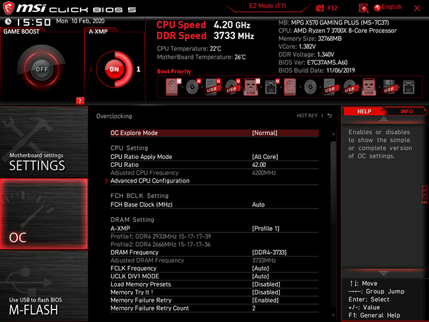This screenshot has height=322, width=429.
Task: Click the UEFI hard disk boot device icon
Action: point(173,86)
